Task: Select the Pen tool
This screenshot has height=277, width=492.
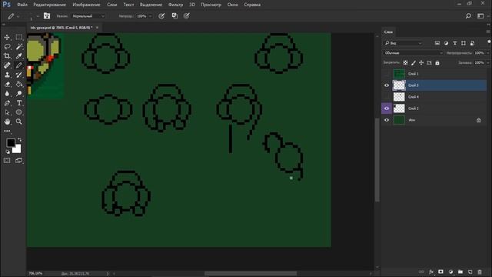Action: point(7,103)
